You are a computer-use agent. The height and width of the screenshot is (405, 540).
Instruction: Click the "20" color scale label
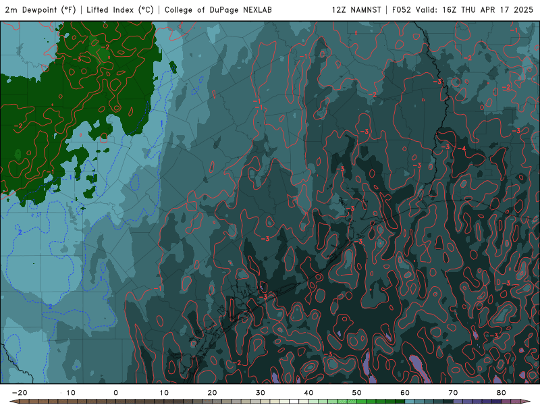pyautogui.click(x=212, y=393)
